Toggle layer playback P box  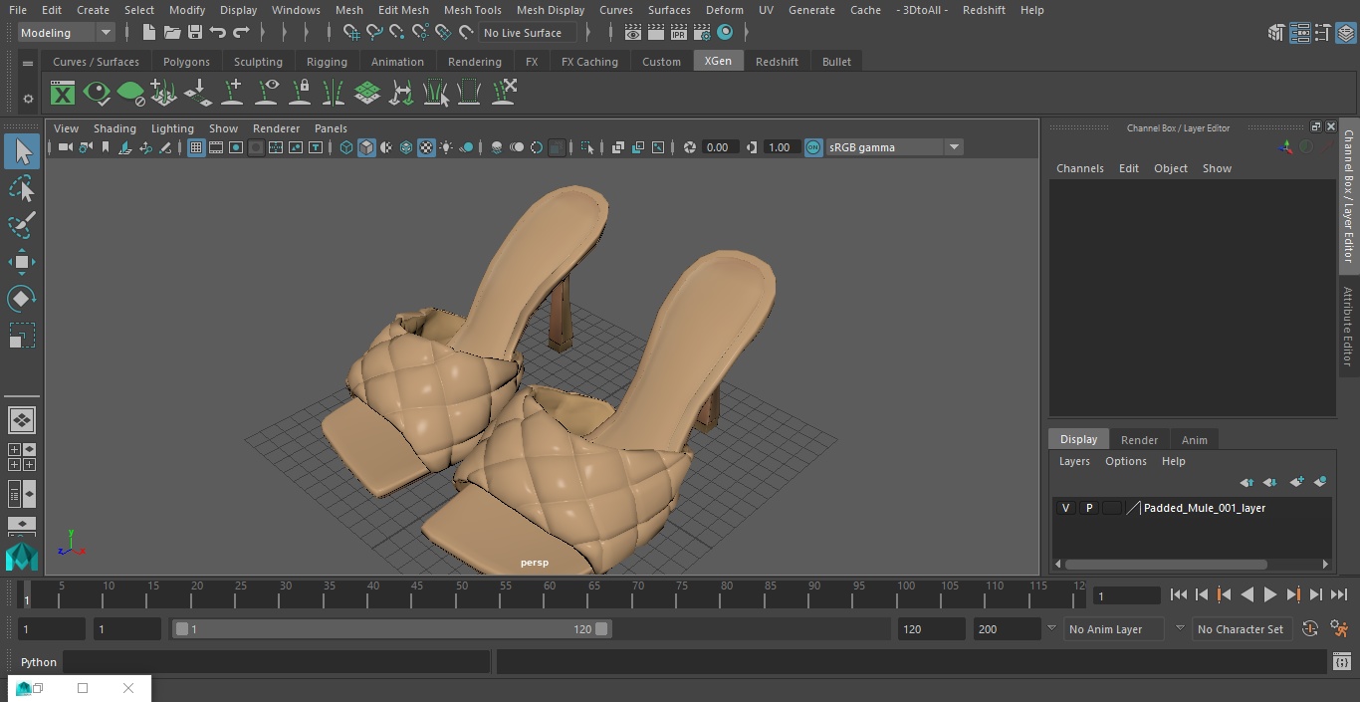click(1089, 508)
